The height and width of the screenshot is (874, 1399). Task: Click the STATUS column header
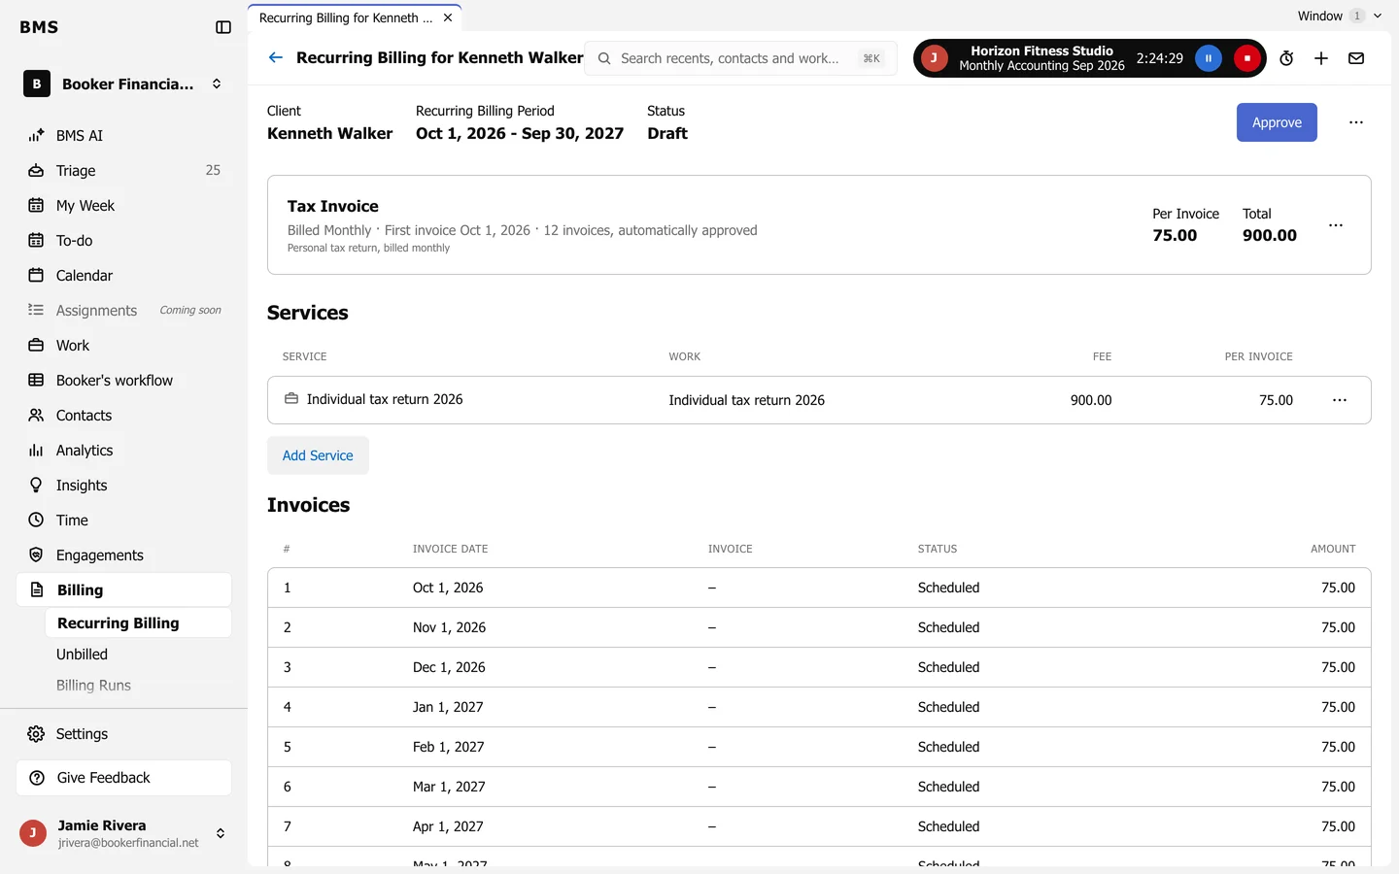938,549
